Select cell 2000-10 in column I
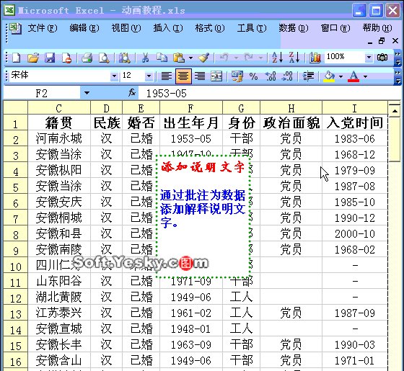Viewport: 404px width, 371px height. [x=355, y=233]
